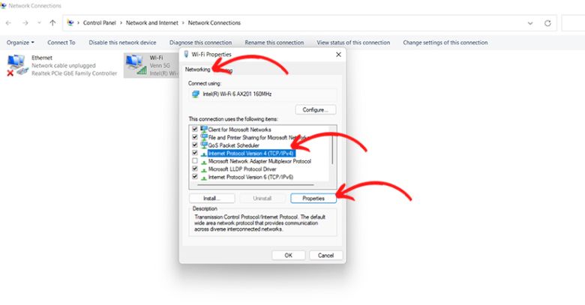Screen dimensions: 585x305
Task: Click the Refresh icon in address bar
Action: click(x=547, y=23)
